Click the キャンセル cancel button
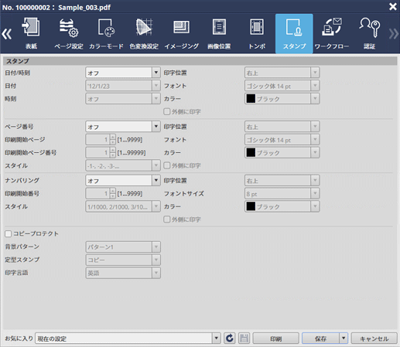This screenshot has height=347, width=400. (x=374, y=338)
